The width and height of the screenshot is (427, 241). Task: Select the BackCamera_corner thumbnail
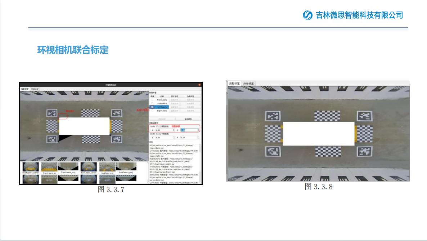(88, 167)
